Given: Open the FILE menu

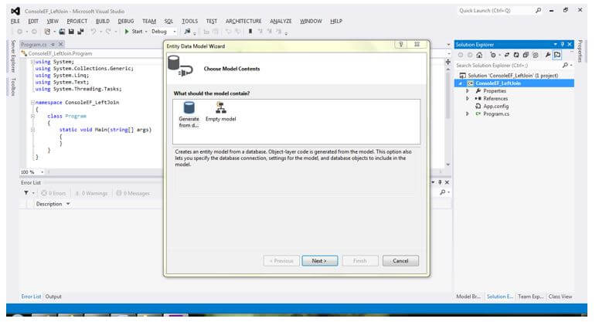Looking at the screenshot, I should (15, 22).
